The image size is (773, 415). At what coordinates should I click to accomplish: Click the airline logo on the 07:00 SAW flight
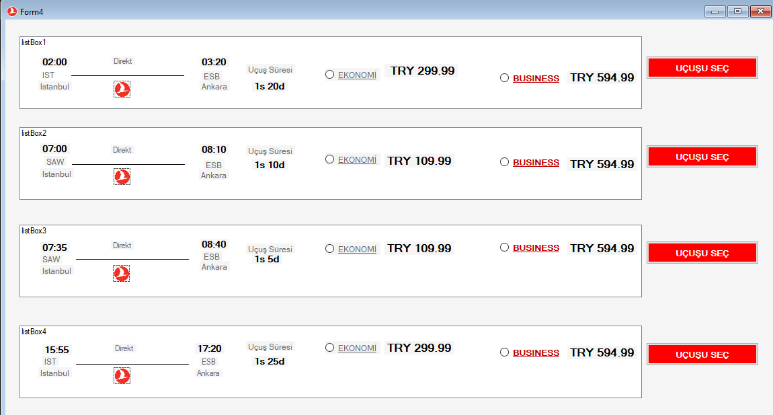pos(122,176)
